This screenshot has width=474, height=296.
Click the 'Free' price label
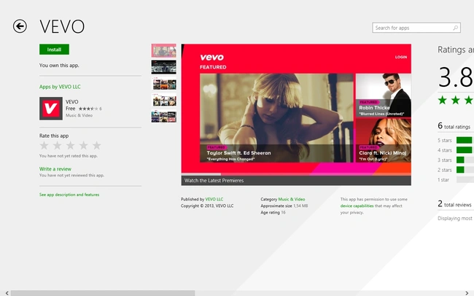tap(71, 109)
